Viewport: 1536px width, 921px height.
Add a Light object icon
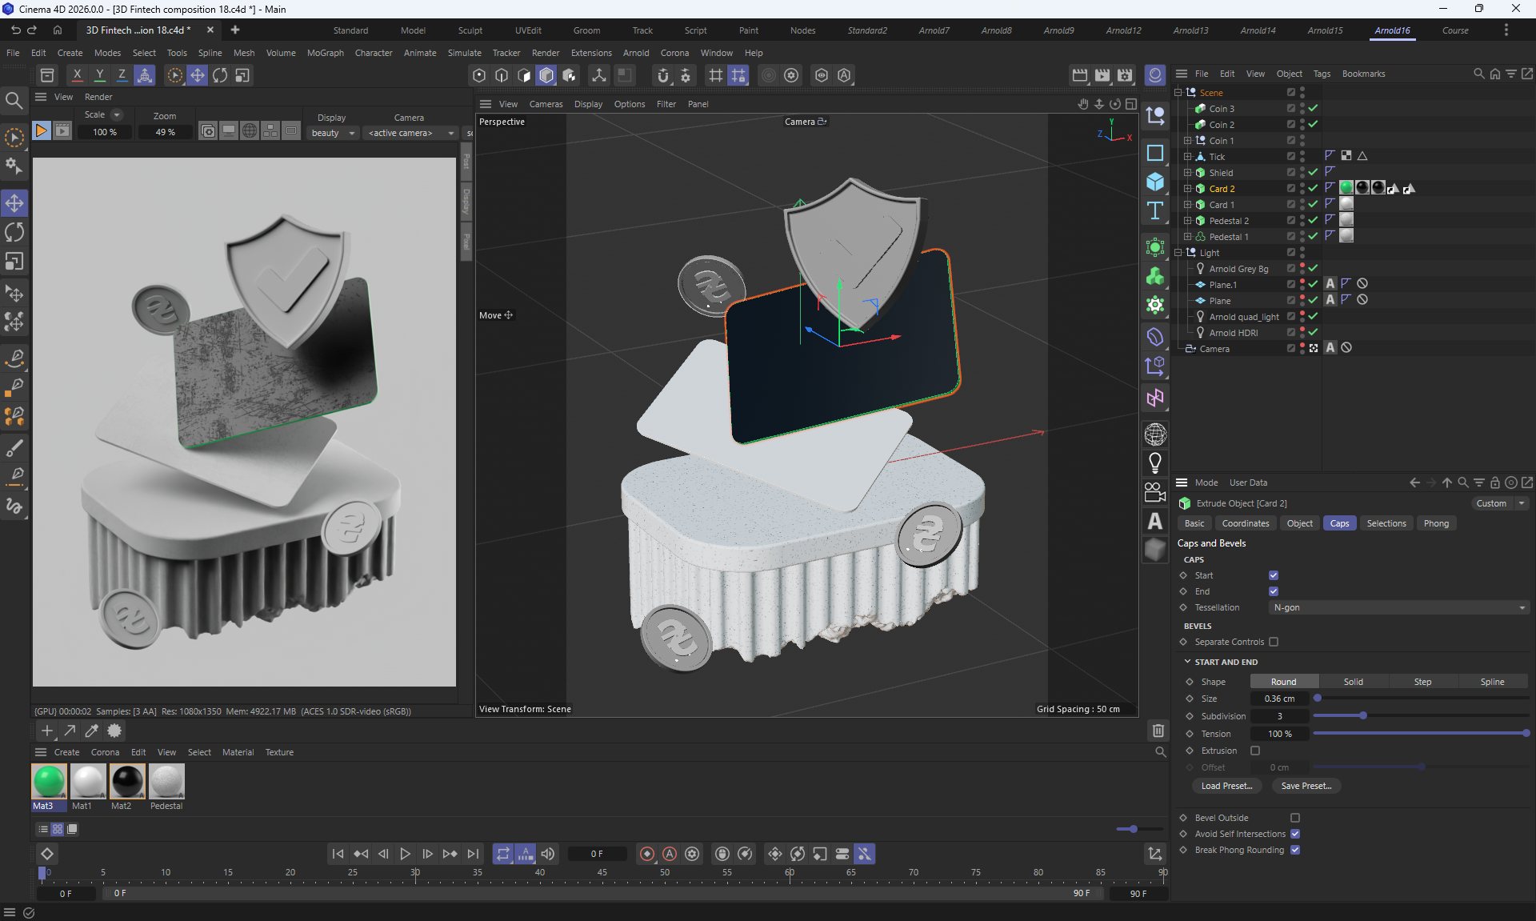[x=1155, y=463]
